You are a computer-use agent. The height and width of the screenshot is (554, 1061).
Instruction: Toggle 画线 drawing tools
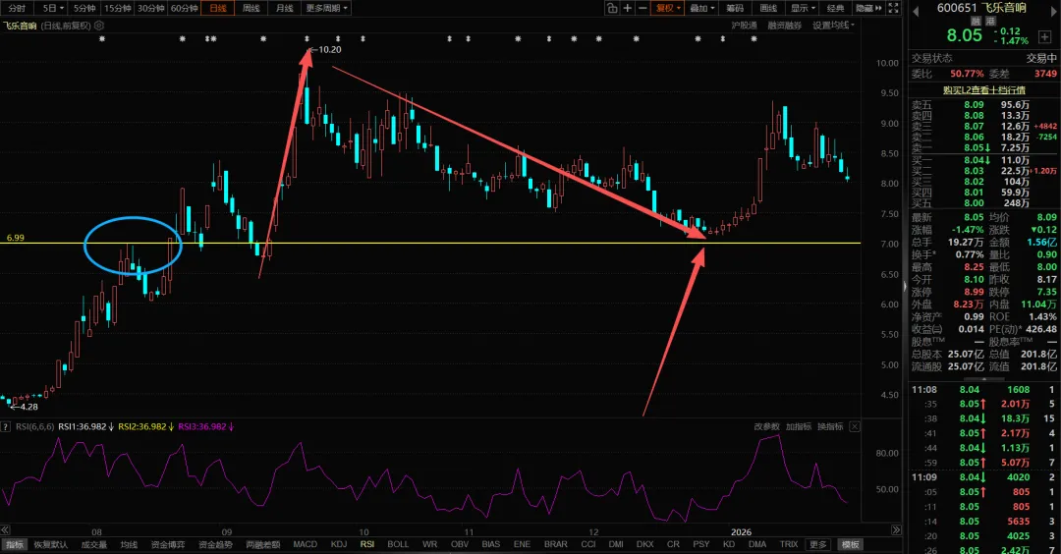[768, 8]
